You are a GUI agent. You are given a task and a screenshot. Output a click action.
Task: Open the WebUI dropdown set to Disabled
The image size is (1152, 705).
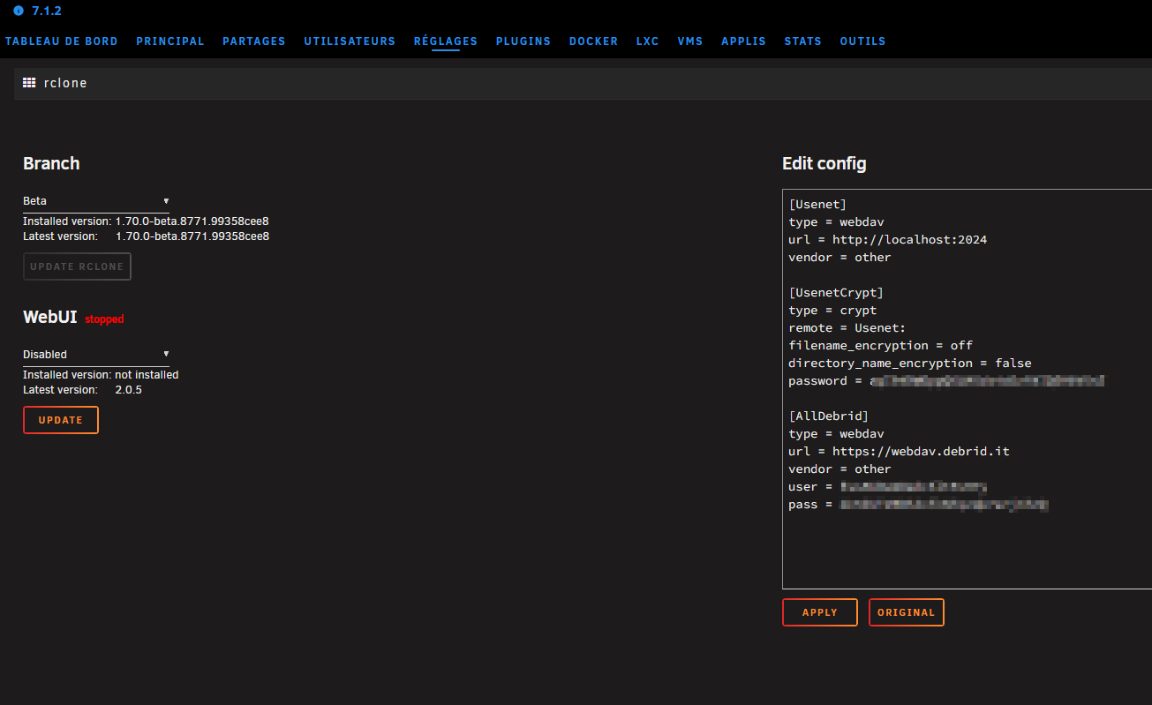tap(95, 355)
